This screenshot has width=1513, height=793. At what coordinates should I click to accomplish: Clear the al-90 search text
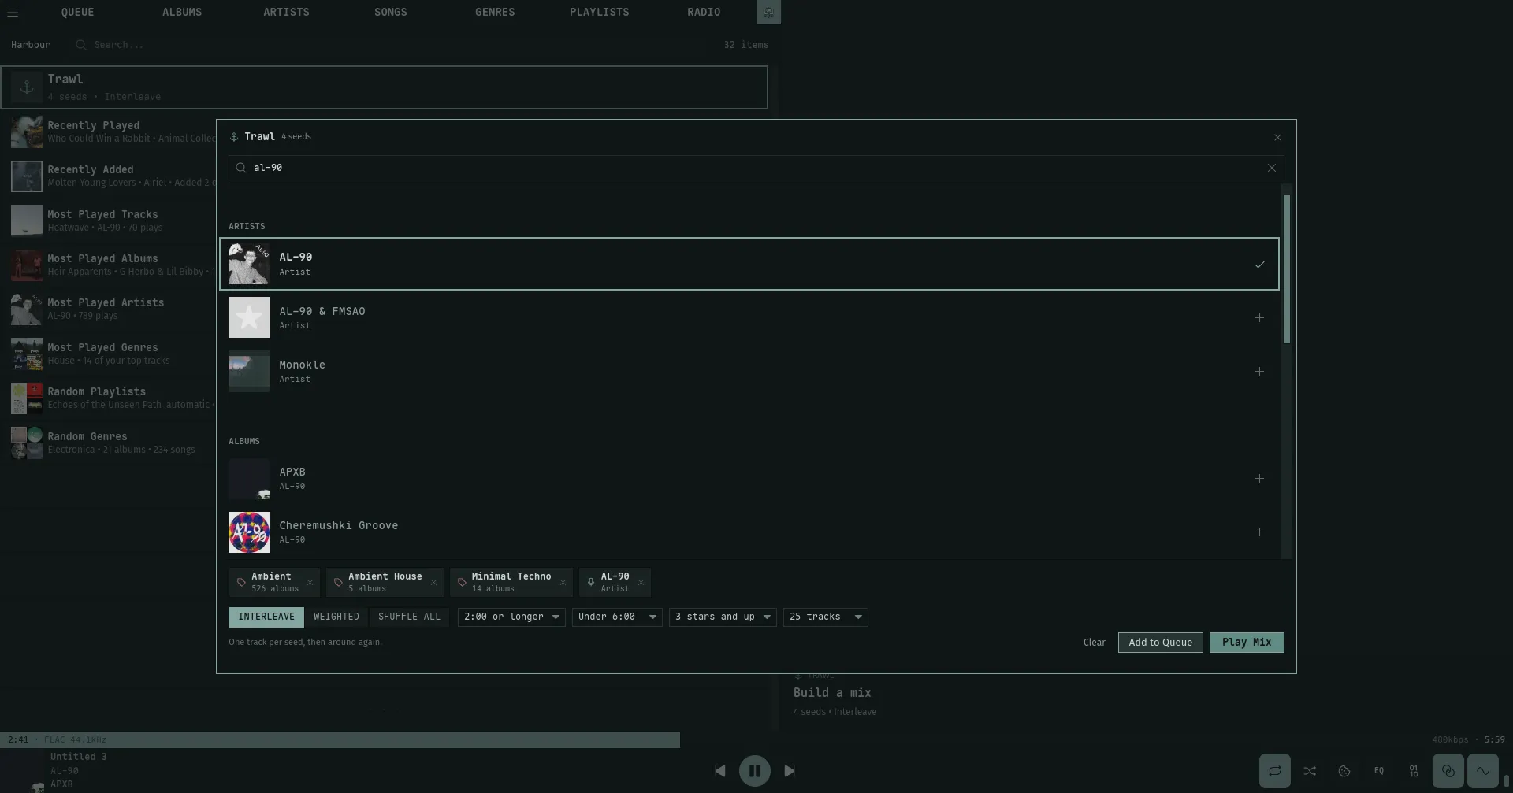(x=1271, y=168)
